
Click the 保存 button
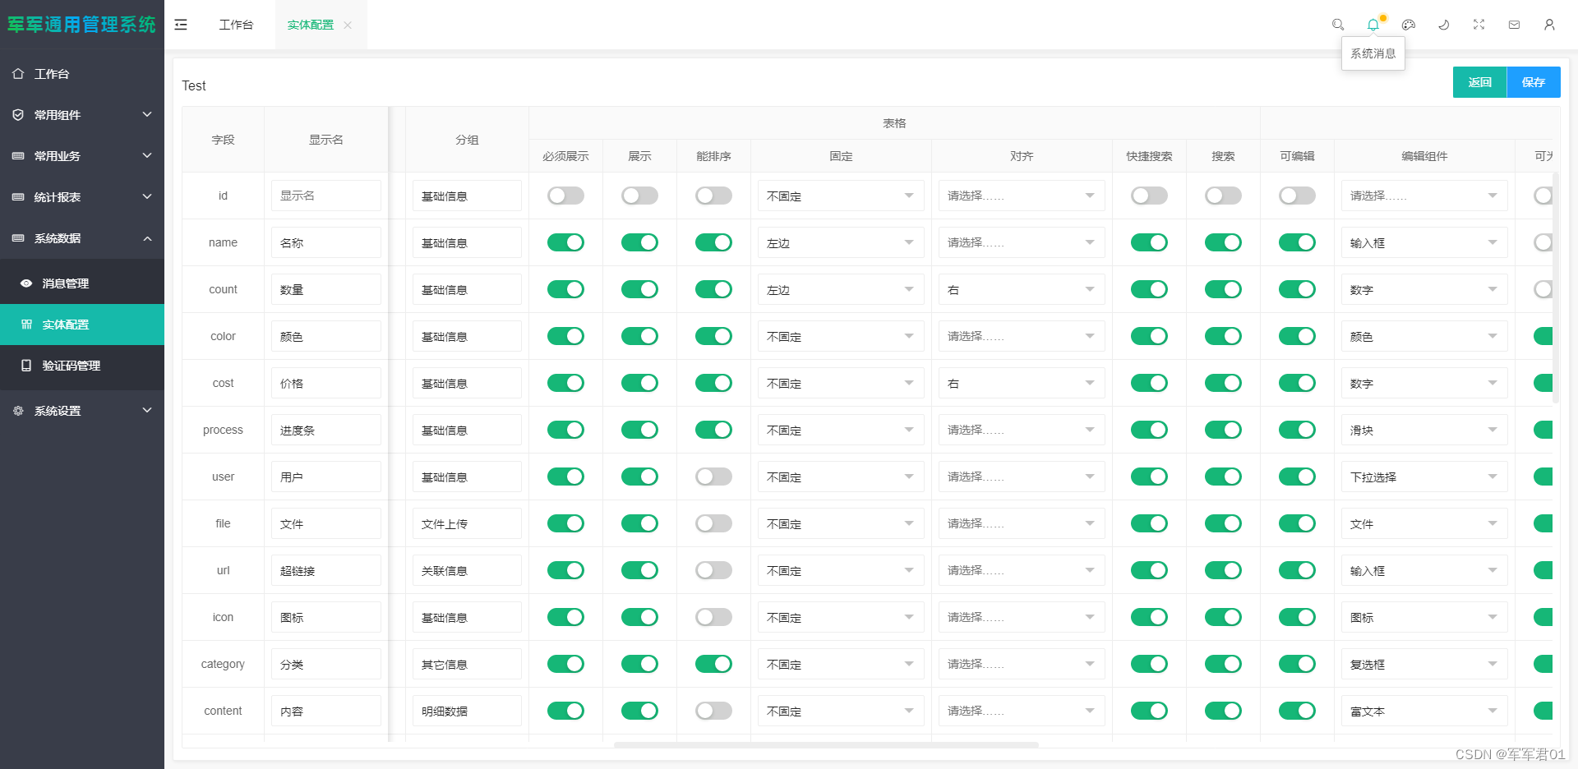[1534, 82]
